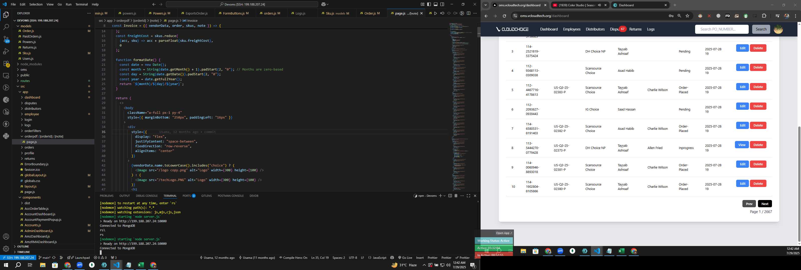
Task: Click the split terminal icon
Action: (x=450, y=196)
